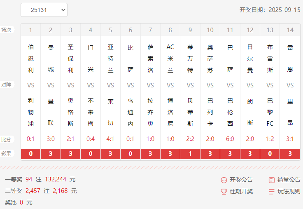Click the first prize count 94
This screenshot has height=209, width=303.
pyautogui.click(x=29, y=179)
